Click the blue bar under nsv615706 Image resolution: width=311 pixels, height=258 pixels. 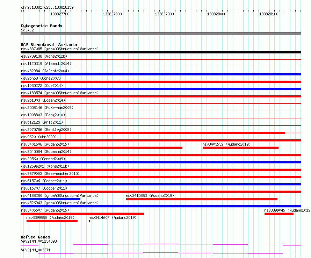(x=161, y=184)
